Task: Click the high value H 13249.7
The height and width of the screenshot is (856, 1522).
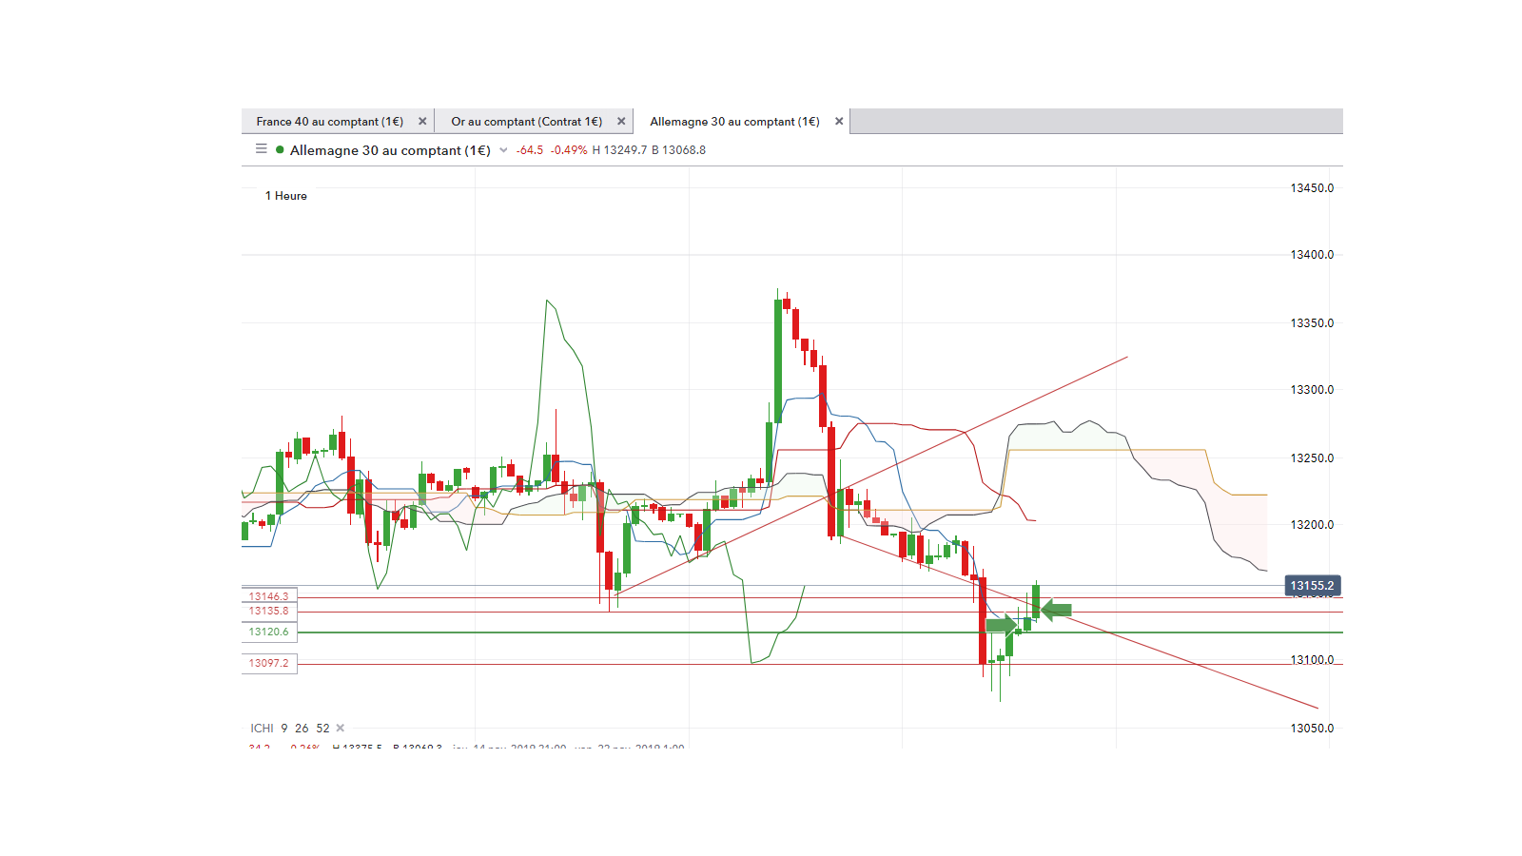Action: tap(619, 150)
